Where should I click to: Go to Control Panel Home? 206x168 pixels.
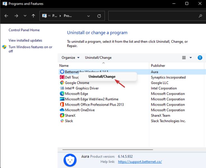coord(24,30)
